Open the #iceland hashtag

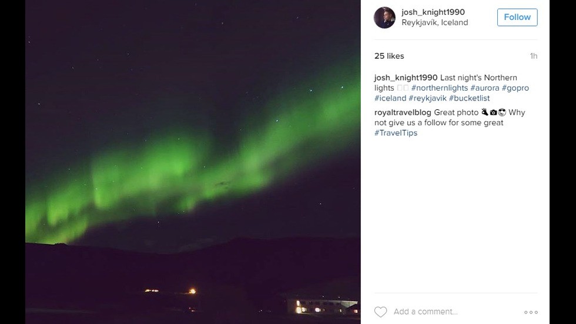pyautogui.click(x=390, y=98)
